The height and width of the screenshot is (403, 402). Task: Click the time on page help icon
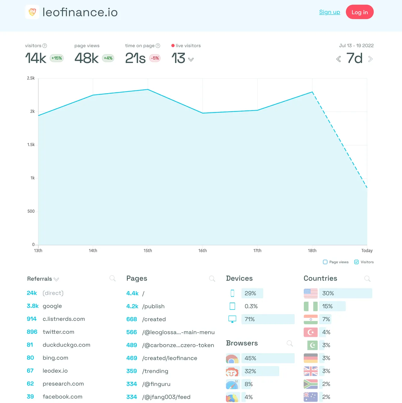(x=158, y=46)
